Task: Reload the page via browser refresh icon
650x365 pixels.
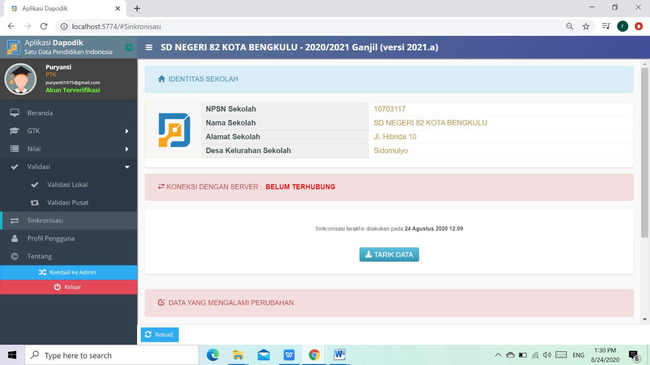Action: pos(44,26)
